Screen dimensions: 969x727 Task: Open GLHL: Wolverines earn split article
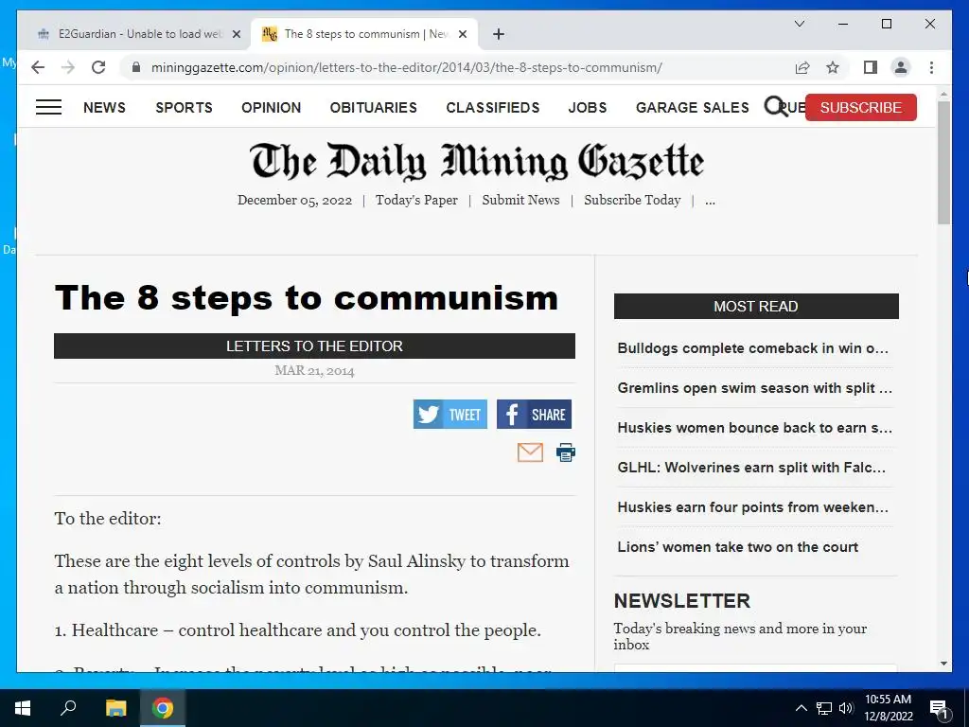pos(751,468)
